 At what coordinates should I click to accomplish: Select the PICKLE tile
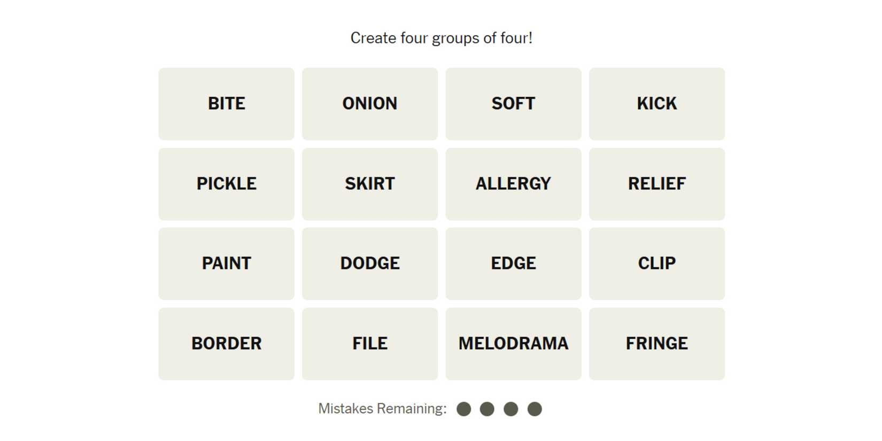[226, 184]
